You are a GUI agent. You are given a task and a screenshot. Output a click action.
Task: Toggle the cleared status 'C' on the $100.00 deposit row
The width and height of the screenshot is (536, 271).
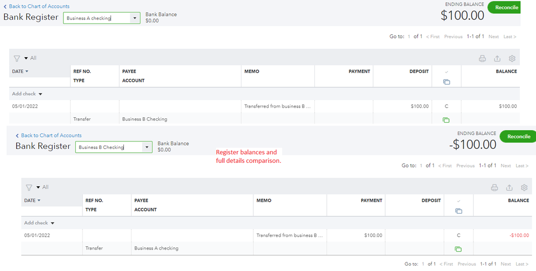[x=446, y=106]
